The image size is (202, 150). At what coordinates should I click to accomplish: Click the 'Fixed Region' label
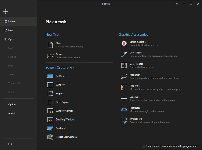(x=62, y=102)
